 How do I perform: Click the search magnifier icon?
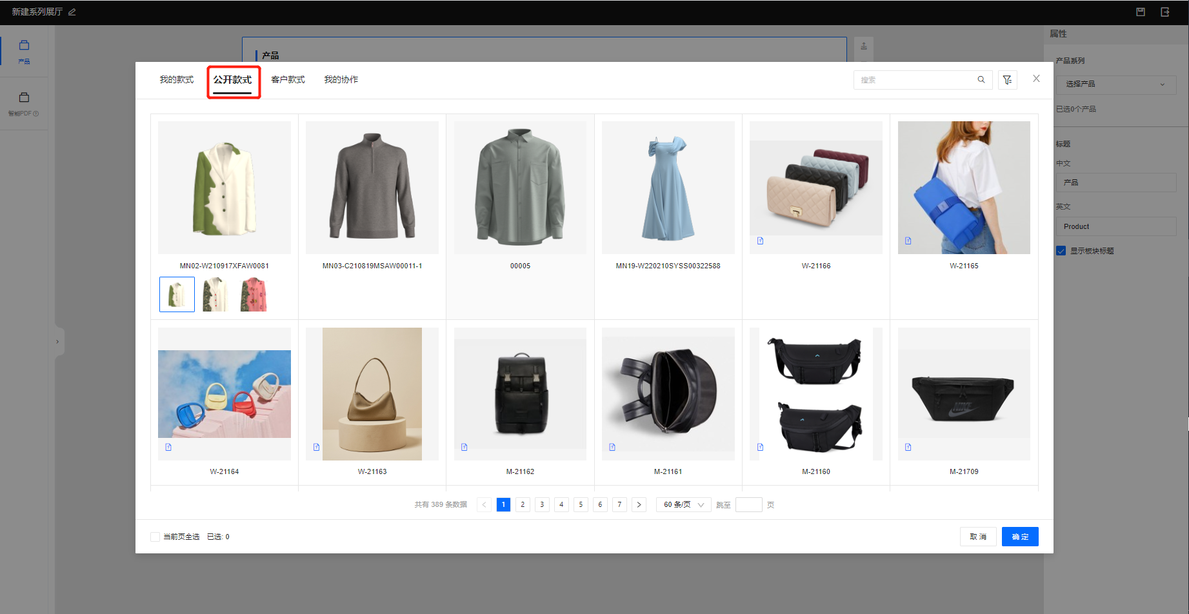point(981,80)
